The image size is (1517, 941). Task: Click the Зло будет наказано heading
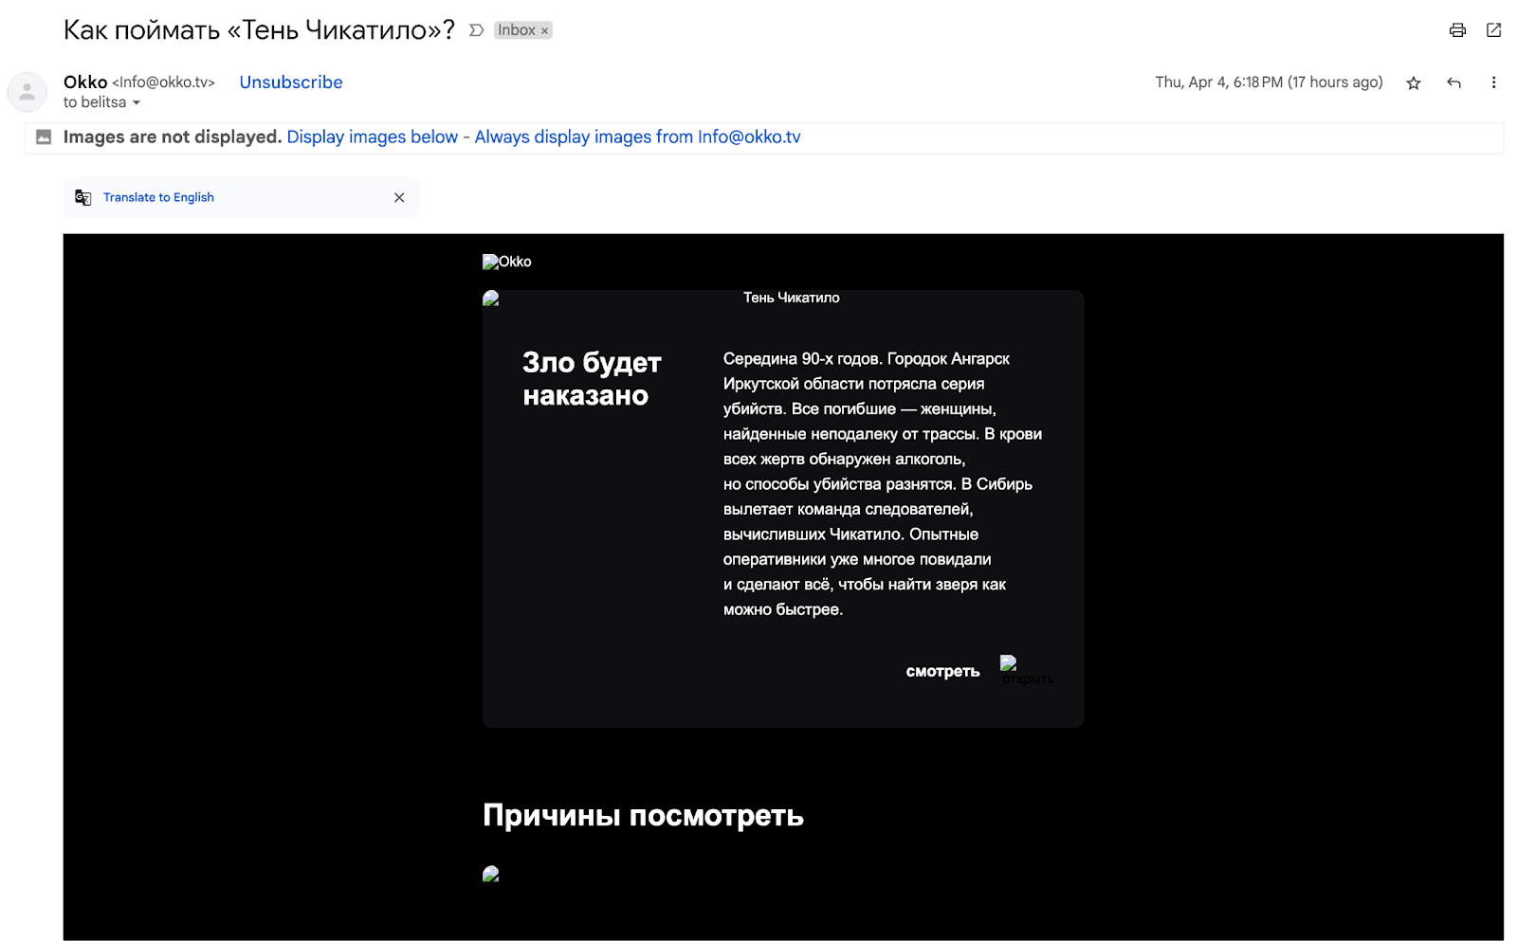coord(592,378)
